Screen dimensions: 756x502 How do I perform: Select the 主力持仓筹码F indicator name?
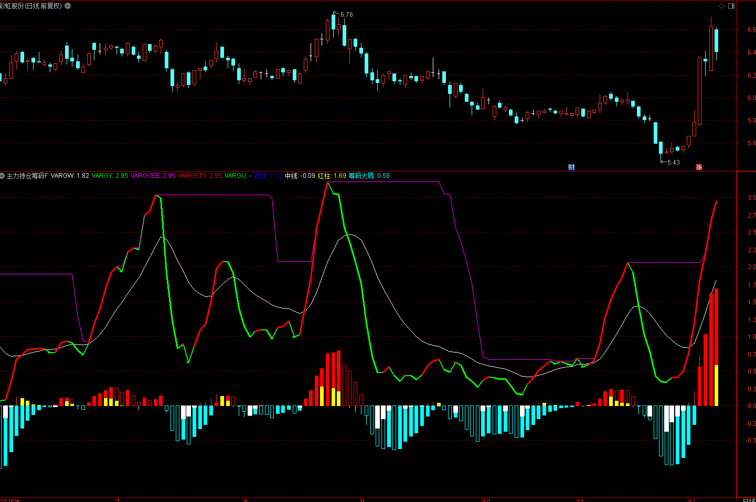[x=27, y=176]
